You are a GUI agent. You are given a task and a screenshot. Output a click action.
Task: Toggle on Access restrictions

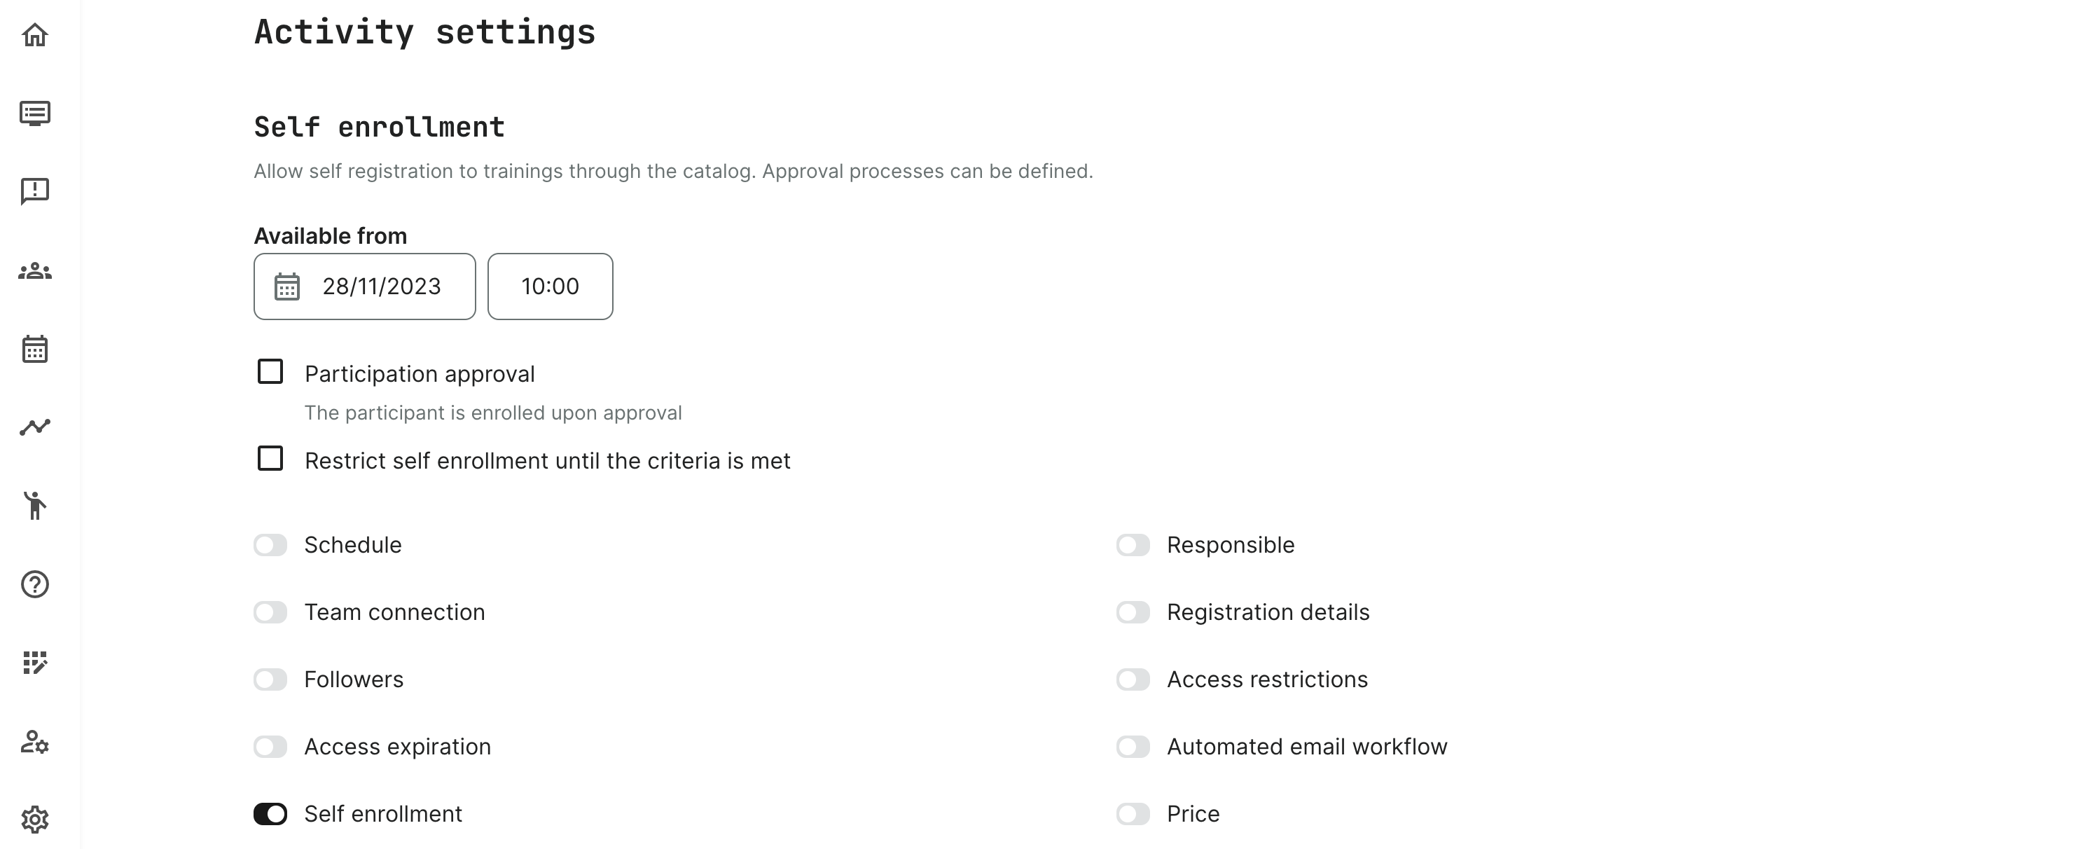(x=1133, y=679)
